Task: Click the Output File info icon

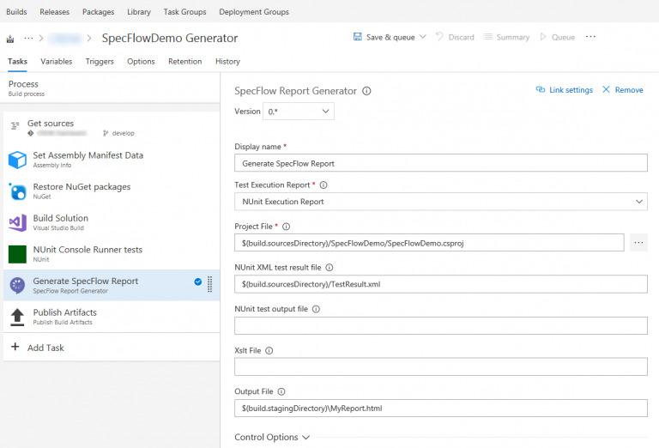Action: 281,391
